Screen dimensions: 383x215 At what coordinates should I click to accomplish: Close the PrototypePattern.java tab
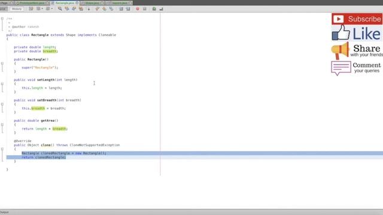tap(47, 3)
